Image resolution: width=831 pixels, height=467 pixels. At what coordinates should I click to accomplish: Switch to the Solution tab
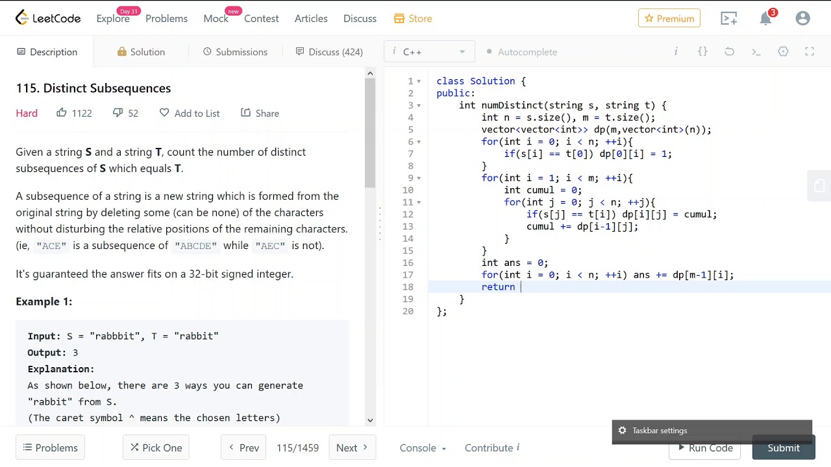(141, 52)
